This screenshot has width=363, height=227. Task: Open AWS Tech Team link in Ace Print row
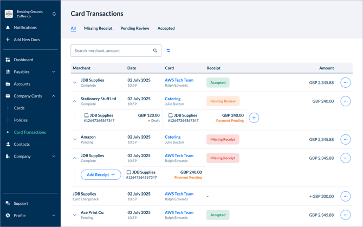(x=179, y=212)
